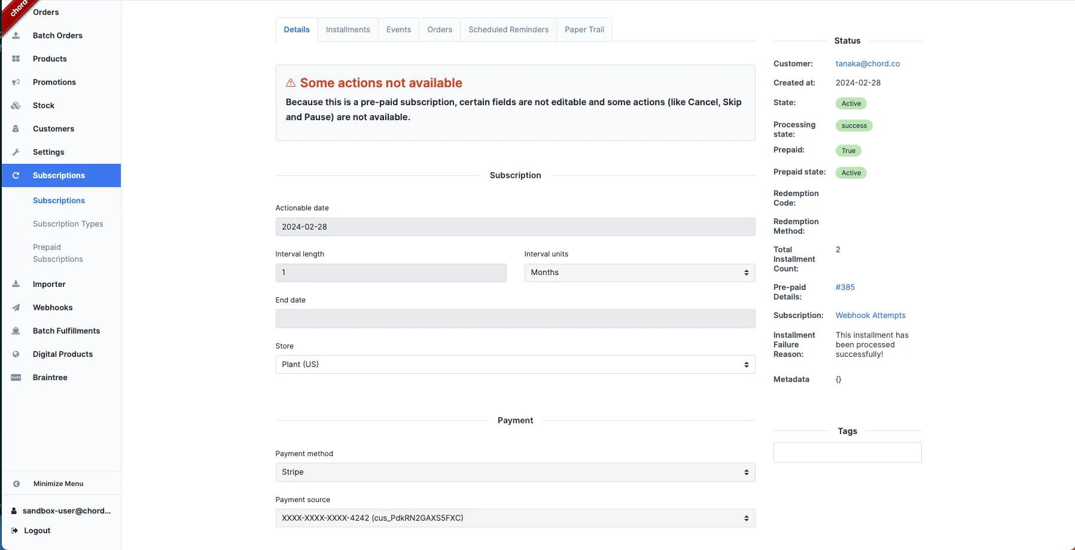
Task: Open the Scheduled Reminders tab
Action: click(508, 29)
